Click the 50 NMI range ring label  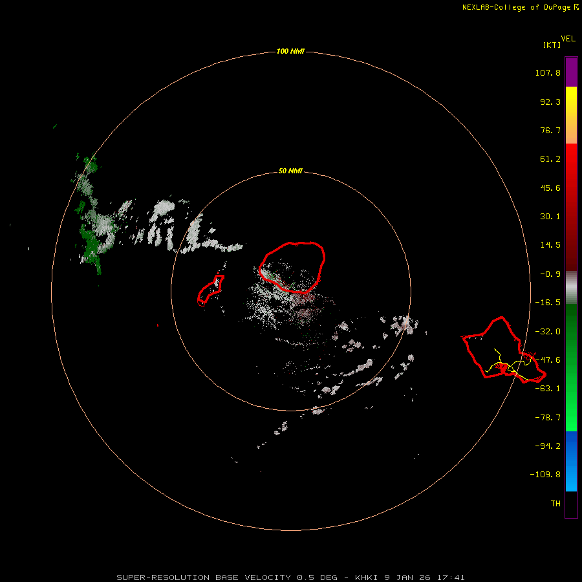pyautogui.click(x=290, y=171)
